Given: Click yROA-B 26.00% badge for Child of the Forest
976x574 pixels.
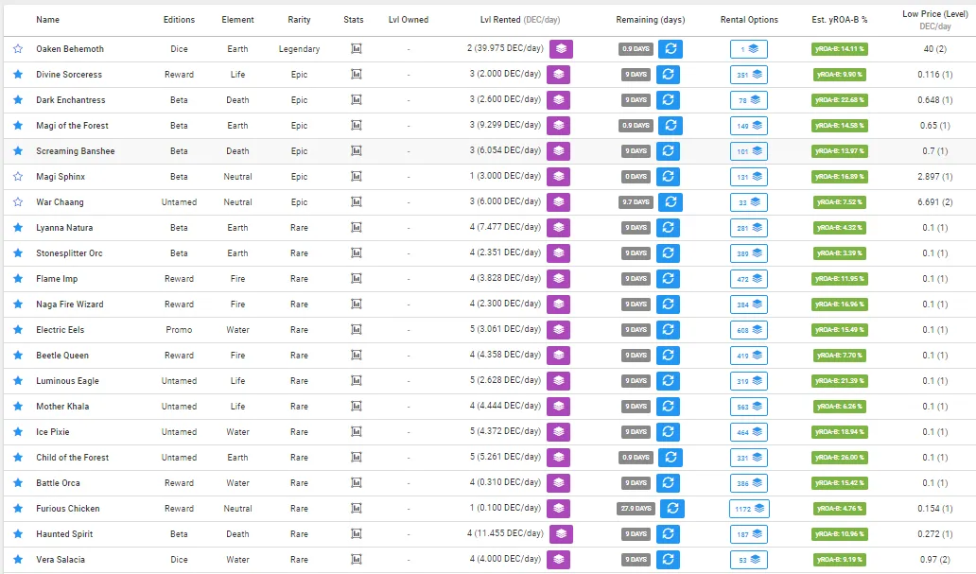Looking at the screenshot, I should click(x=840, y=457).
